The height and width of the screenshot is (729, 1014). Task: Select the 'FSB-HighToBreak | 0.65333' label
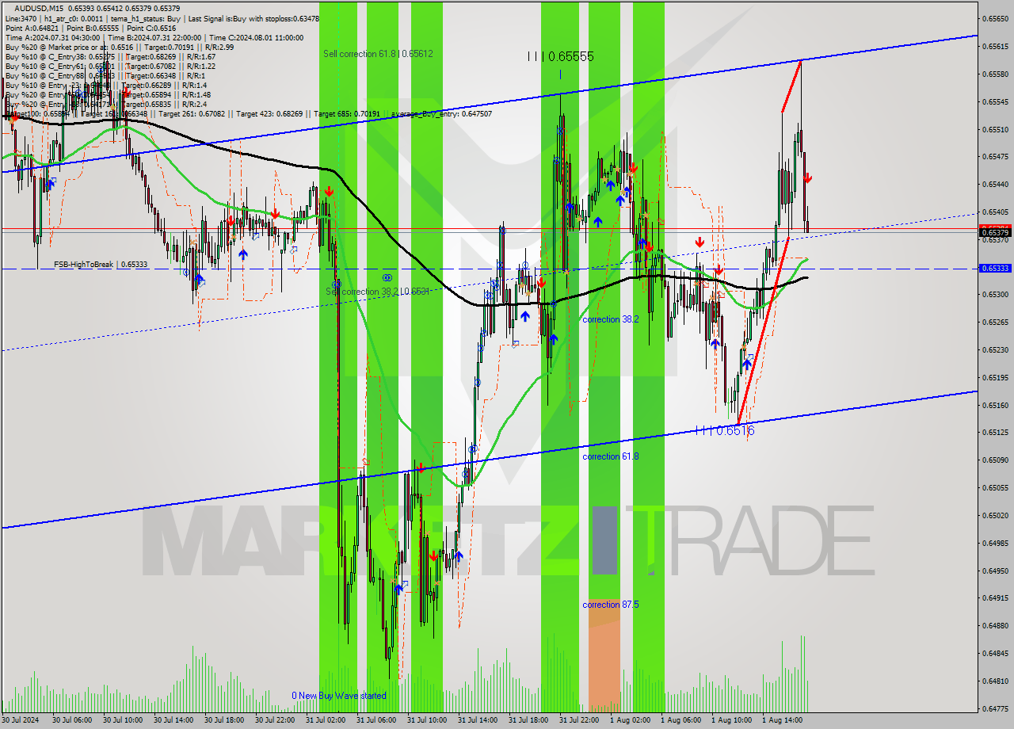point(101,265)
